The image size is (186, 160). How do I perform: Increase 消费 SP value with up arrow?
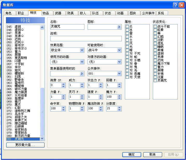pyautogui.click(x=63, y=84)
